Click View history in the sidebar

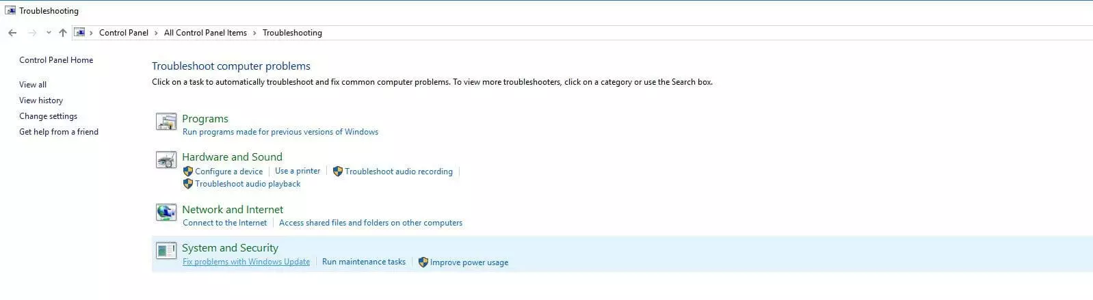[41, 100]
